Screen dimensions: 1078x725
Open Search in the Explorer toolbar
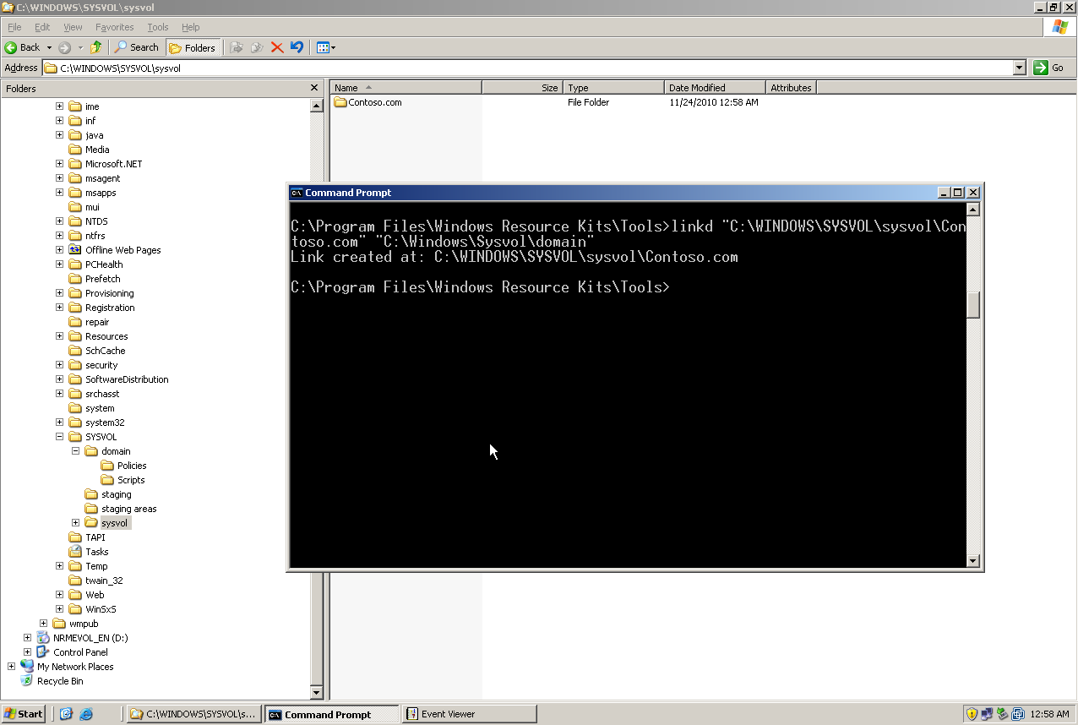pos(137,47)
